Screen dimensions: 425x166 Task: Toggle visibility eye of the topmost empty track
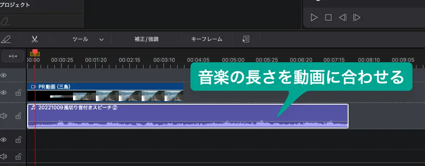coord(3,75)
